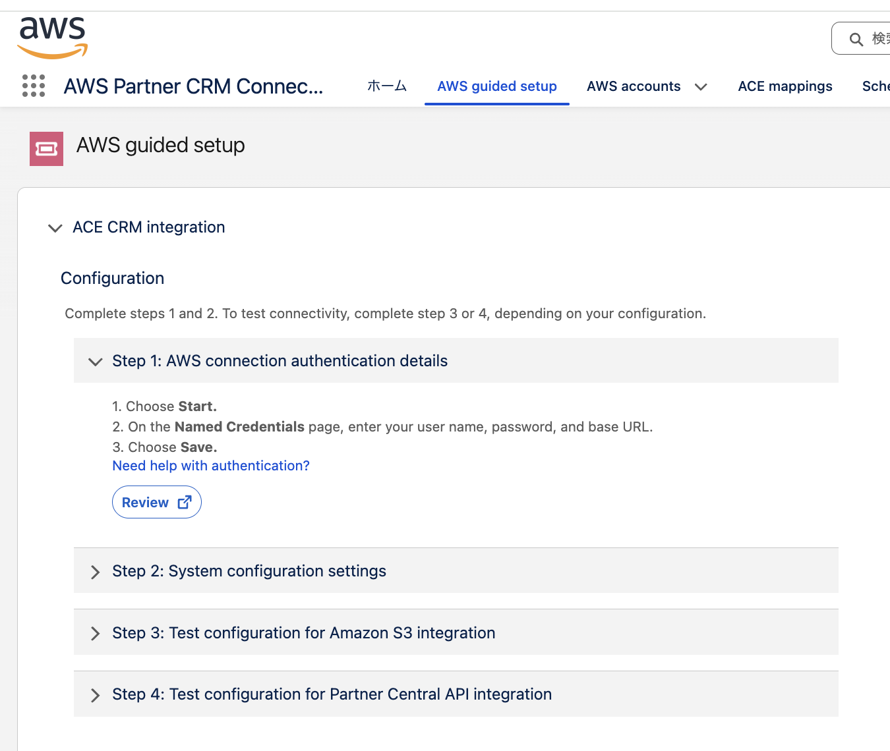Viewport: 890px width, 751px height.
Task: Click the pink AWS guided setup page icon
Action: pyautogui.click(x=46, y=149)
